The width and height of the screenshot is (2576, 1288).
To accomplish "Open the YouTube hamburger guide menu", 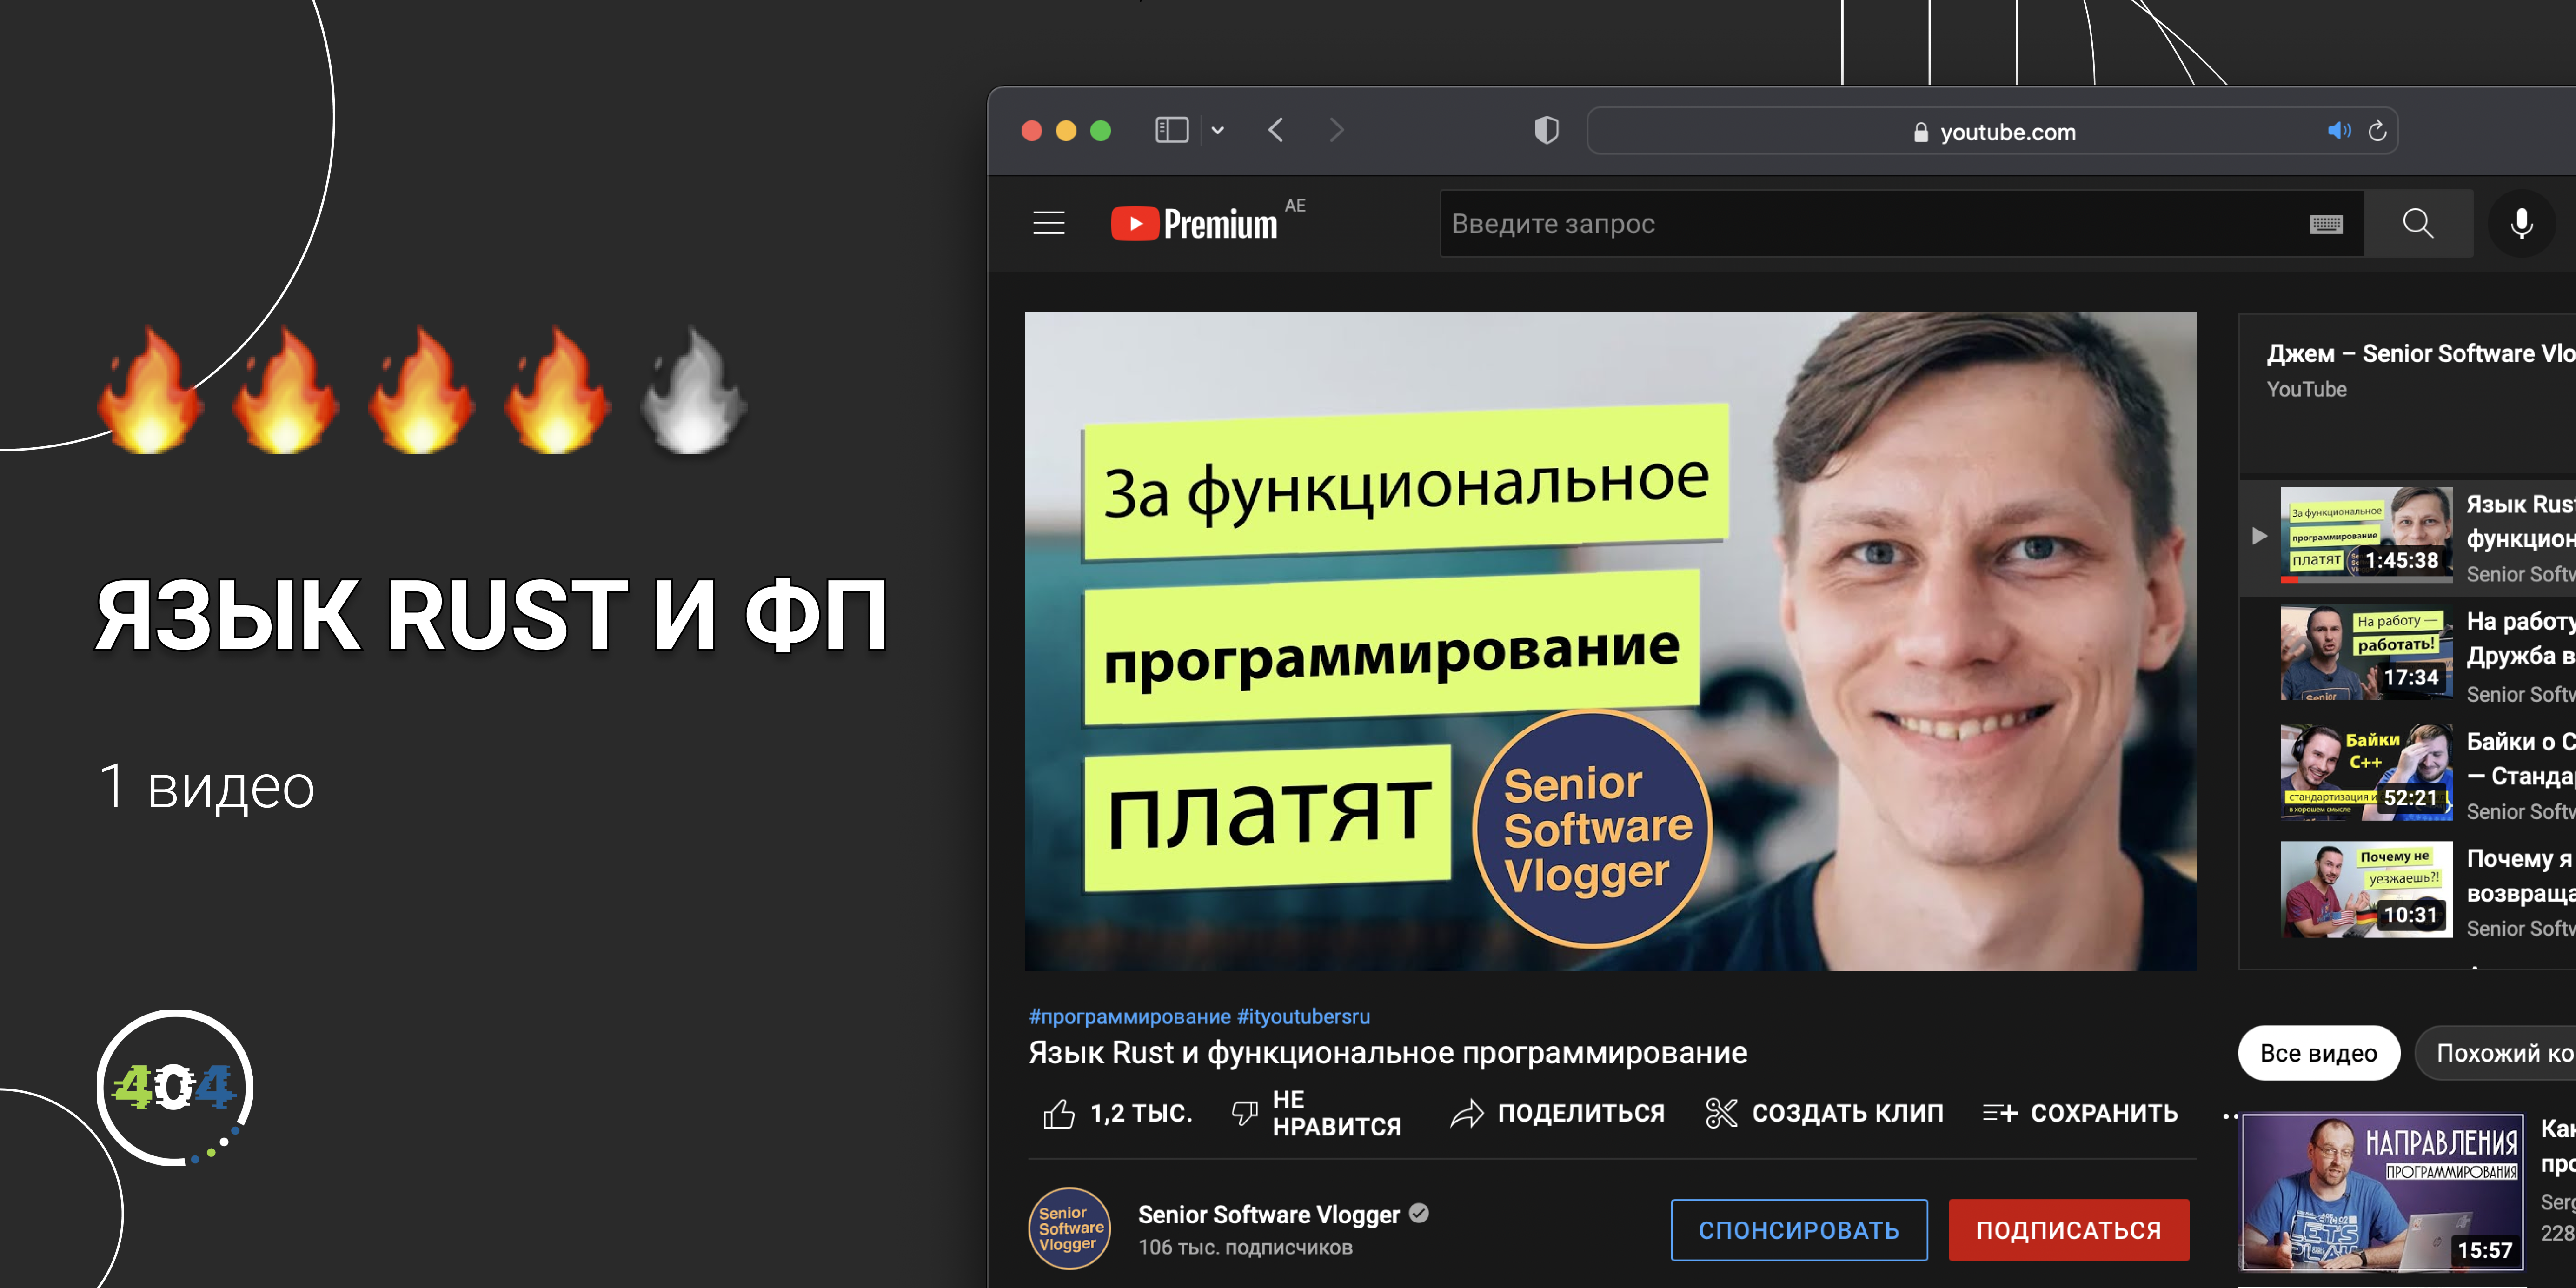I will click(1048, 222).
